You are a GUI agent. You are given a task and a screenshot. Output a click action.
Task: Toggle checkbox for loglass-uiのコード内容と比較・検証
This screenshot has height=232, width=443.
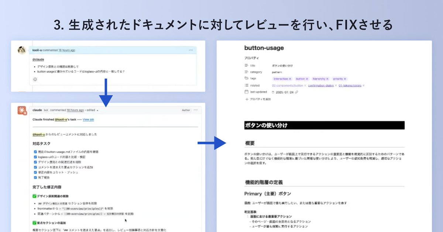pyautogui.click(x=35, y=157)
